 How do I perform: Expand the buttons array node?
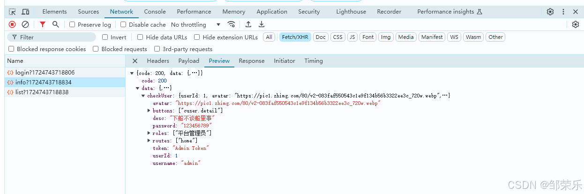pos(149,111)
